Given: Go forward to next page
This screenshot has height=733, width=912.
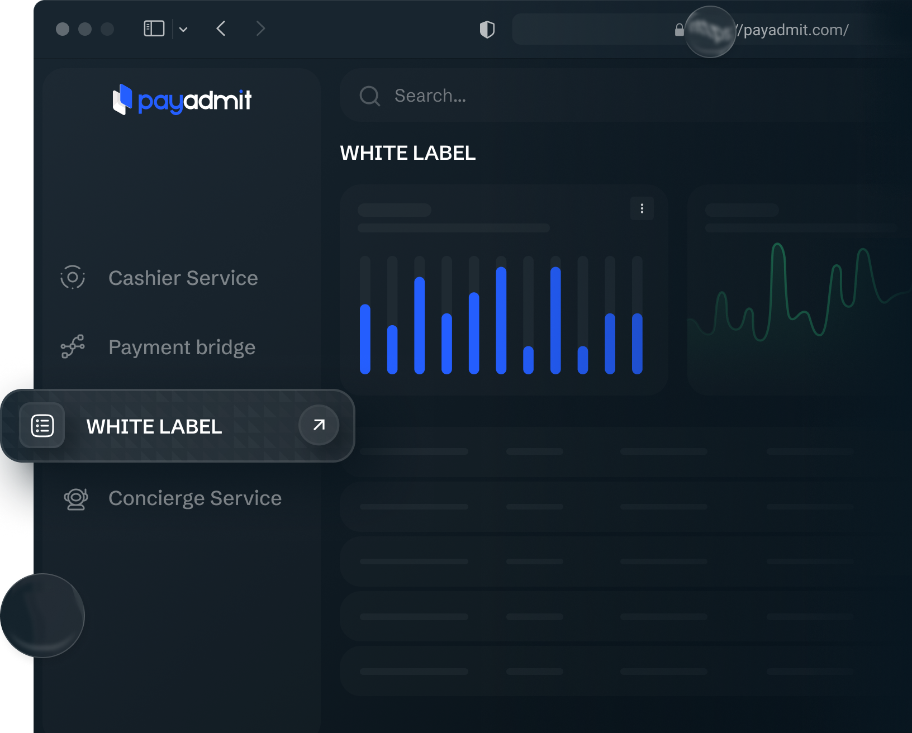Looking at the screenshot, I should [260, 28].
